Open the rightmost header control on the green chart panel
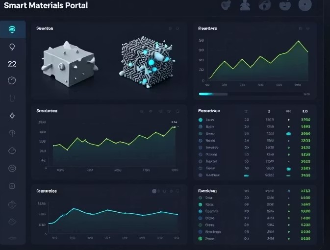 pos(177,111)
